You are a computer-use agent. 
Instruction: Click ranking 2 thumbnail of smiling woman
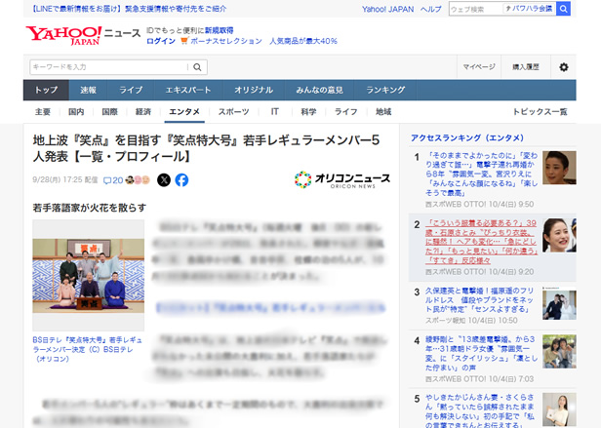pos(559,235)
